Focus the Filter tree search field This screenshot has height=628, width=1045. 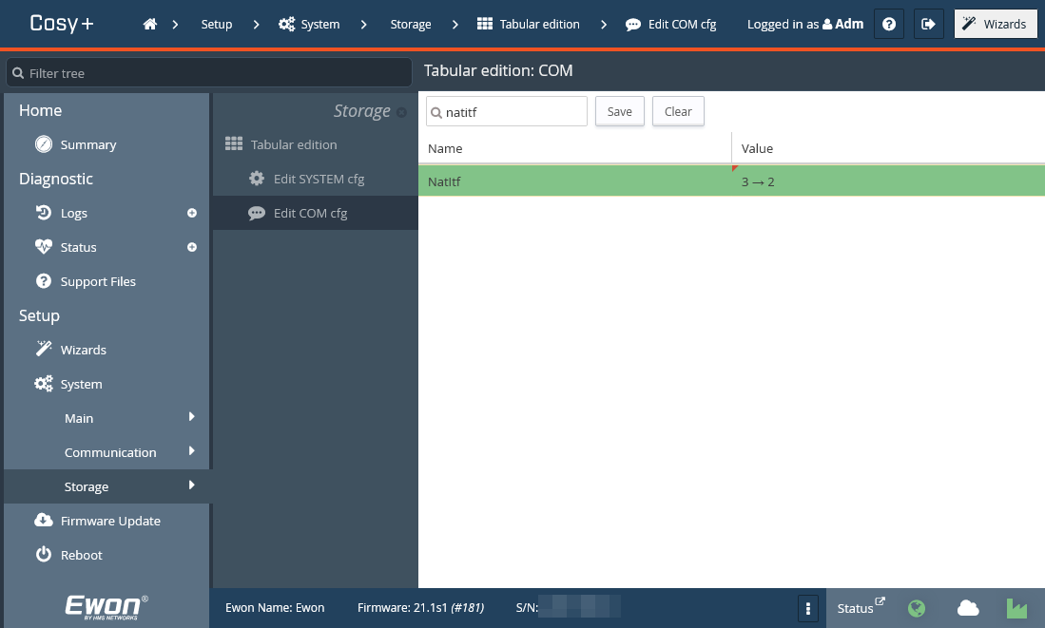(208, 72)
